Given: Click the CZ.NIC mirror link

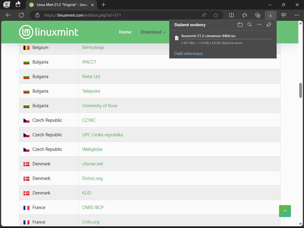Looking at the screenshot, I should pyautogui.click(x=89, y=120).
